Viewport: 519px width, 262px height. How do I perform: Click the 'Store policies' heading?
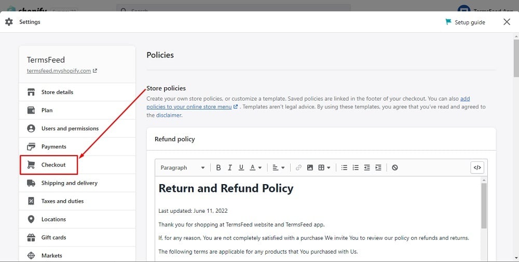[x=166, y=88]
